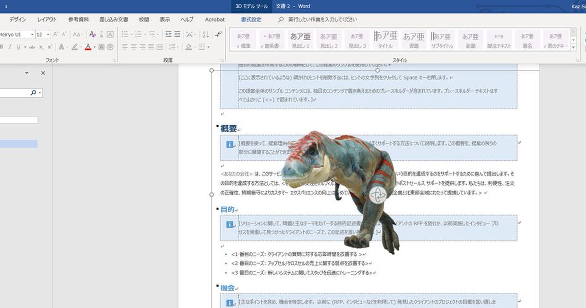Click the paragraph shading bucket icon
The height and width of the screenshot is (308, 586).
point(188,47)
